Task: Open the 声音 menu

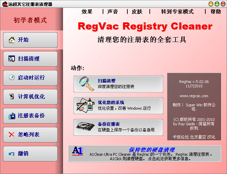Action: coord(112,12)
